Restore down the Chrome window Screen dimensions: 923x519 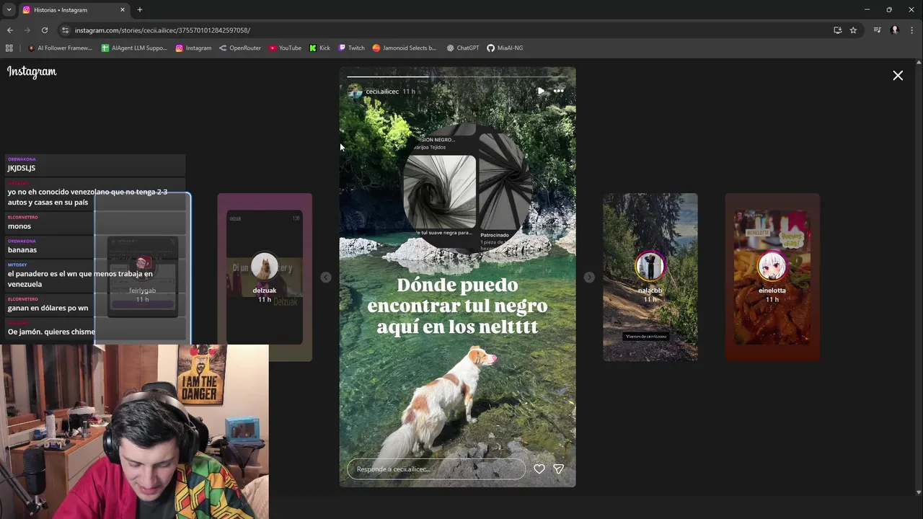(889, 9)
